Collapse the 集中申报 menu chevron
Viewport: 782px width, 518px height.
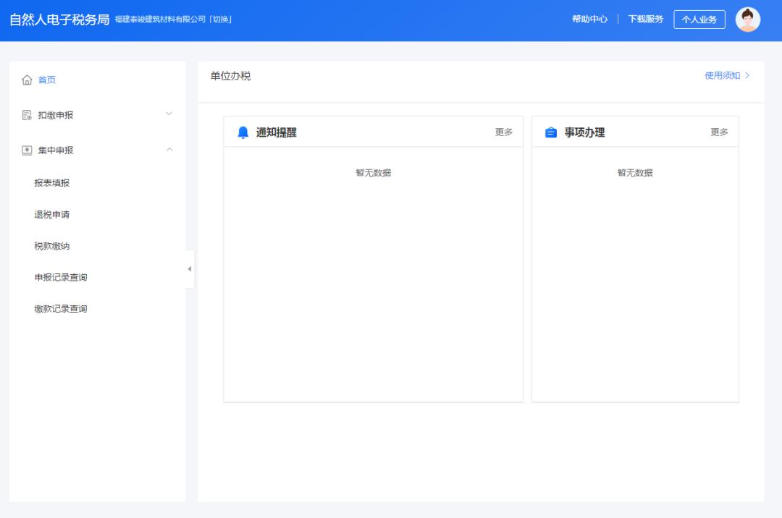[170, 150]
